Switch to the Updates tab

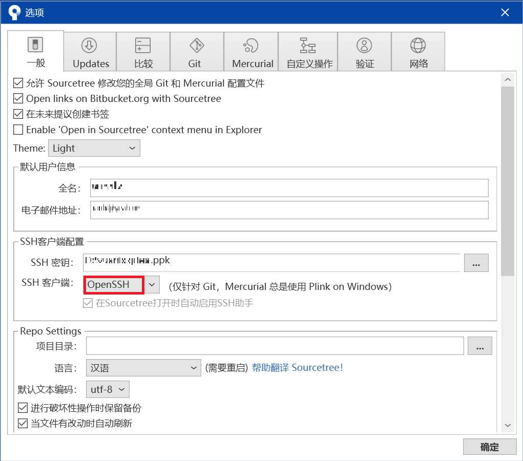point(90,52)
